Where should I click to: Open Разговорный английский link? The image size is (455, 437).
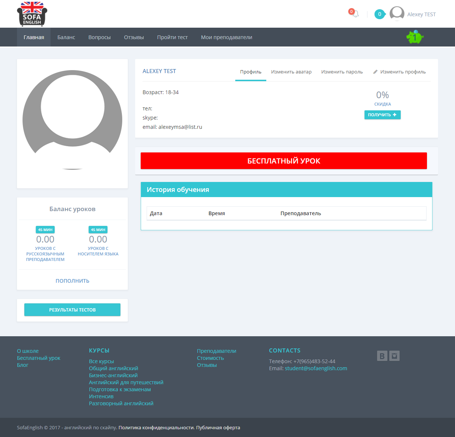click(x=121, y=403)
